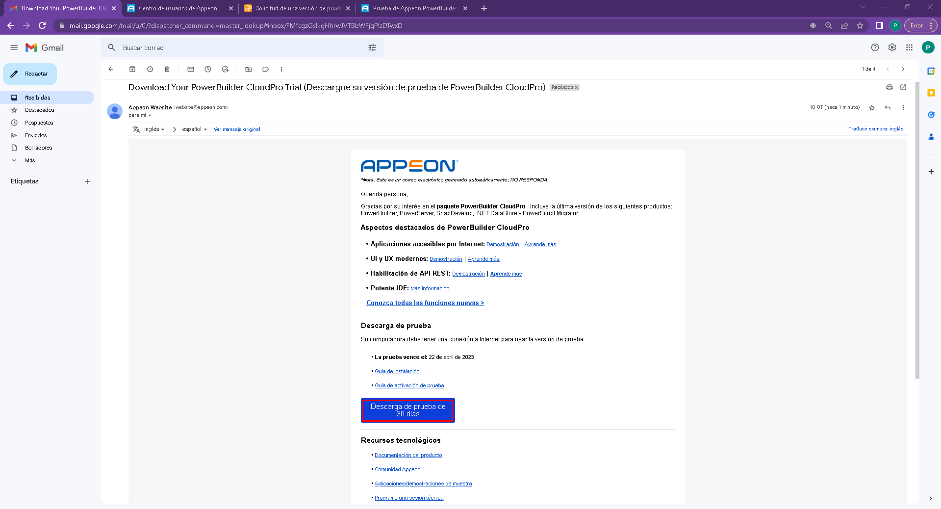The image size is (941, 509).
Task: Delete the email with trash icon
Action: (167, 69)
